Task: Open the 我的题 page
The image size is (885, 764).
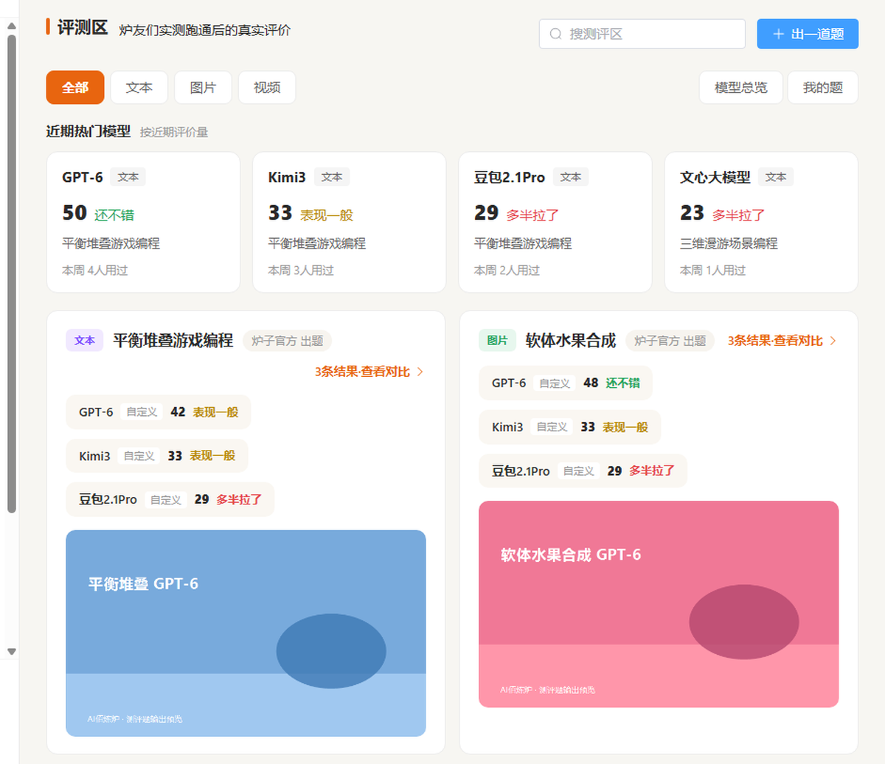Action: click(823, 88)
